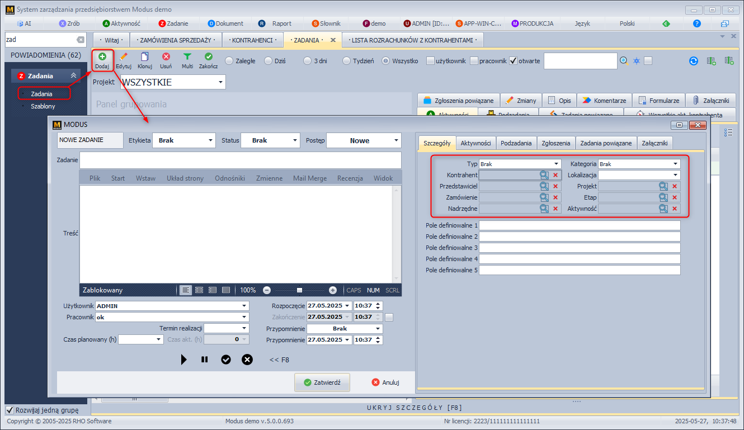Click the Dodaj (add) toolbar icon

(x=102, y=57)
